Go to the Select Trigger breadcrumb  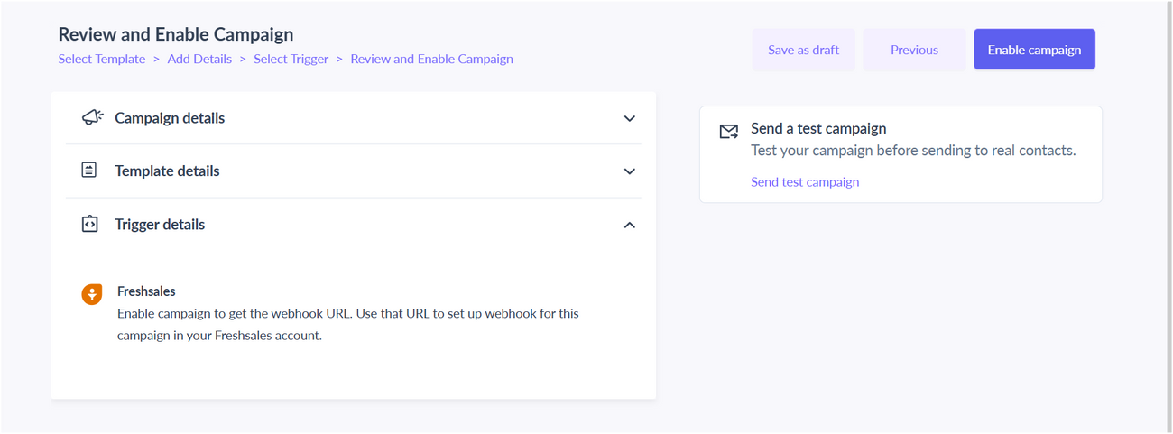tap(291, 59)
